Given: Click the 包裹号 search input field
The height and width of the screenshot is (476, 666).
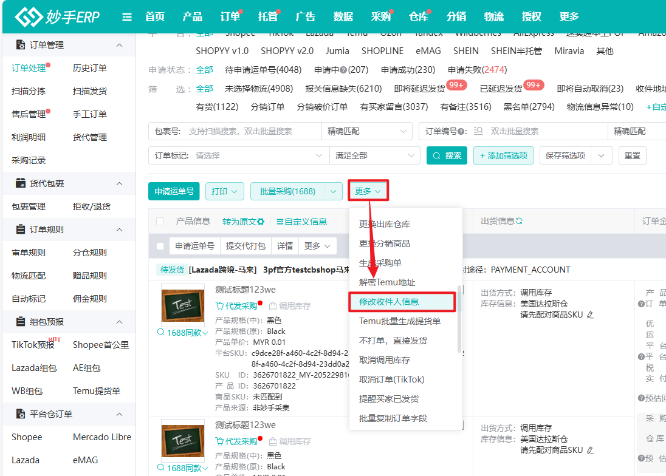Looking at the screenshot, I should click(253, 131).
